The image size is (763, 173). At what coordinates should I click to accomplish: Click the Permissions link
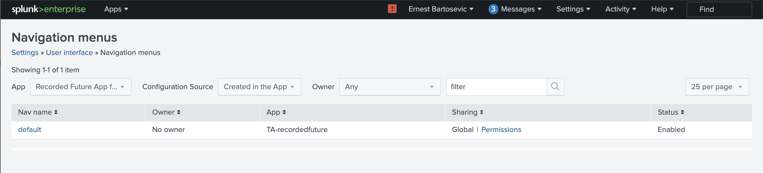point(501,130)
